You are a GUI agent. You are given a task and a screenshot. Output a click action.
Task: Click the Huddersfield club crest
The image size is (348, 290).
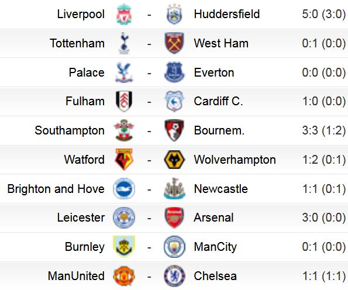pos(174,15)
